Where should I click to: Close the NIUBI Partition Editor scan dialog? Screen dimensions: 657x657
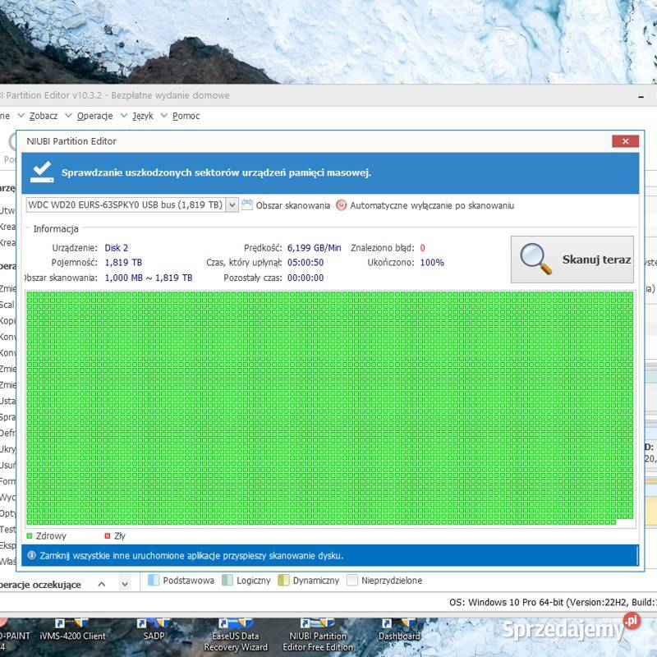pyautogui.click(x=625, y=141)
